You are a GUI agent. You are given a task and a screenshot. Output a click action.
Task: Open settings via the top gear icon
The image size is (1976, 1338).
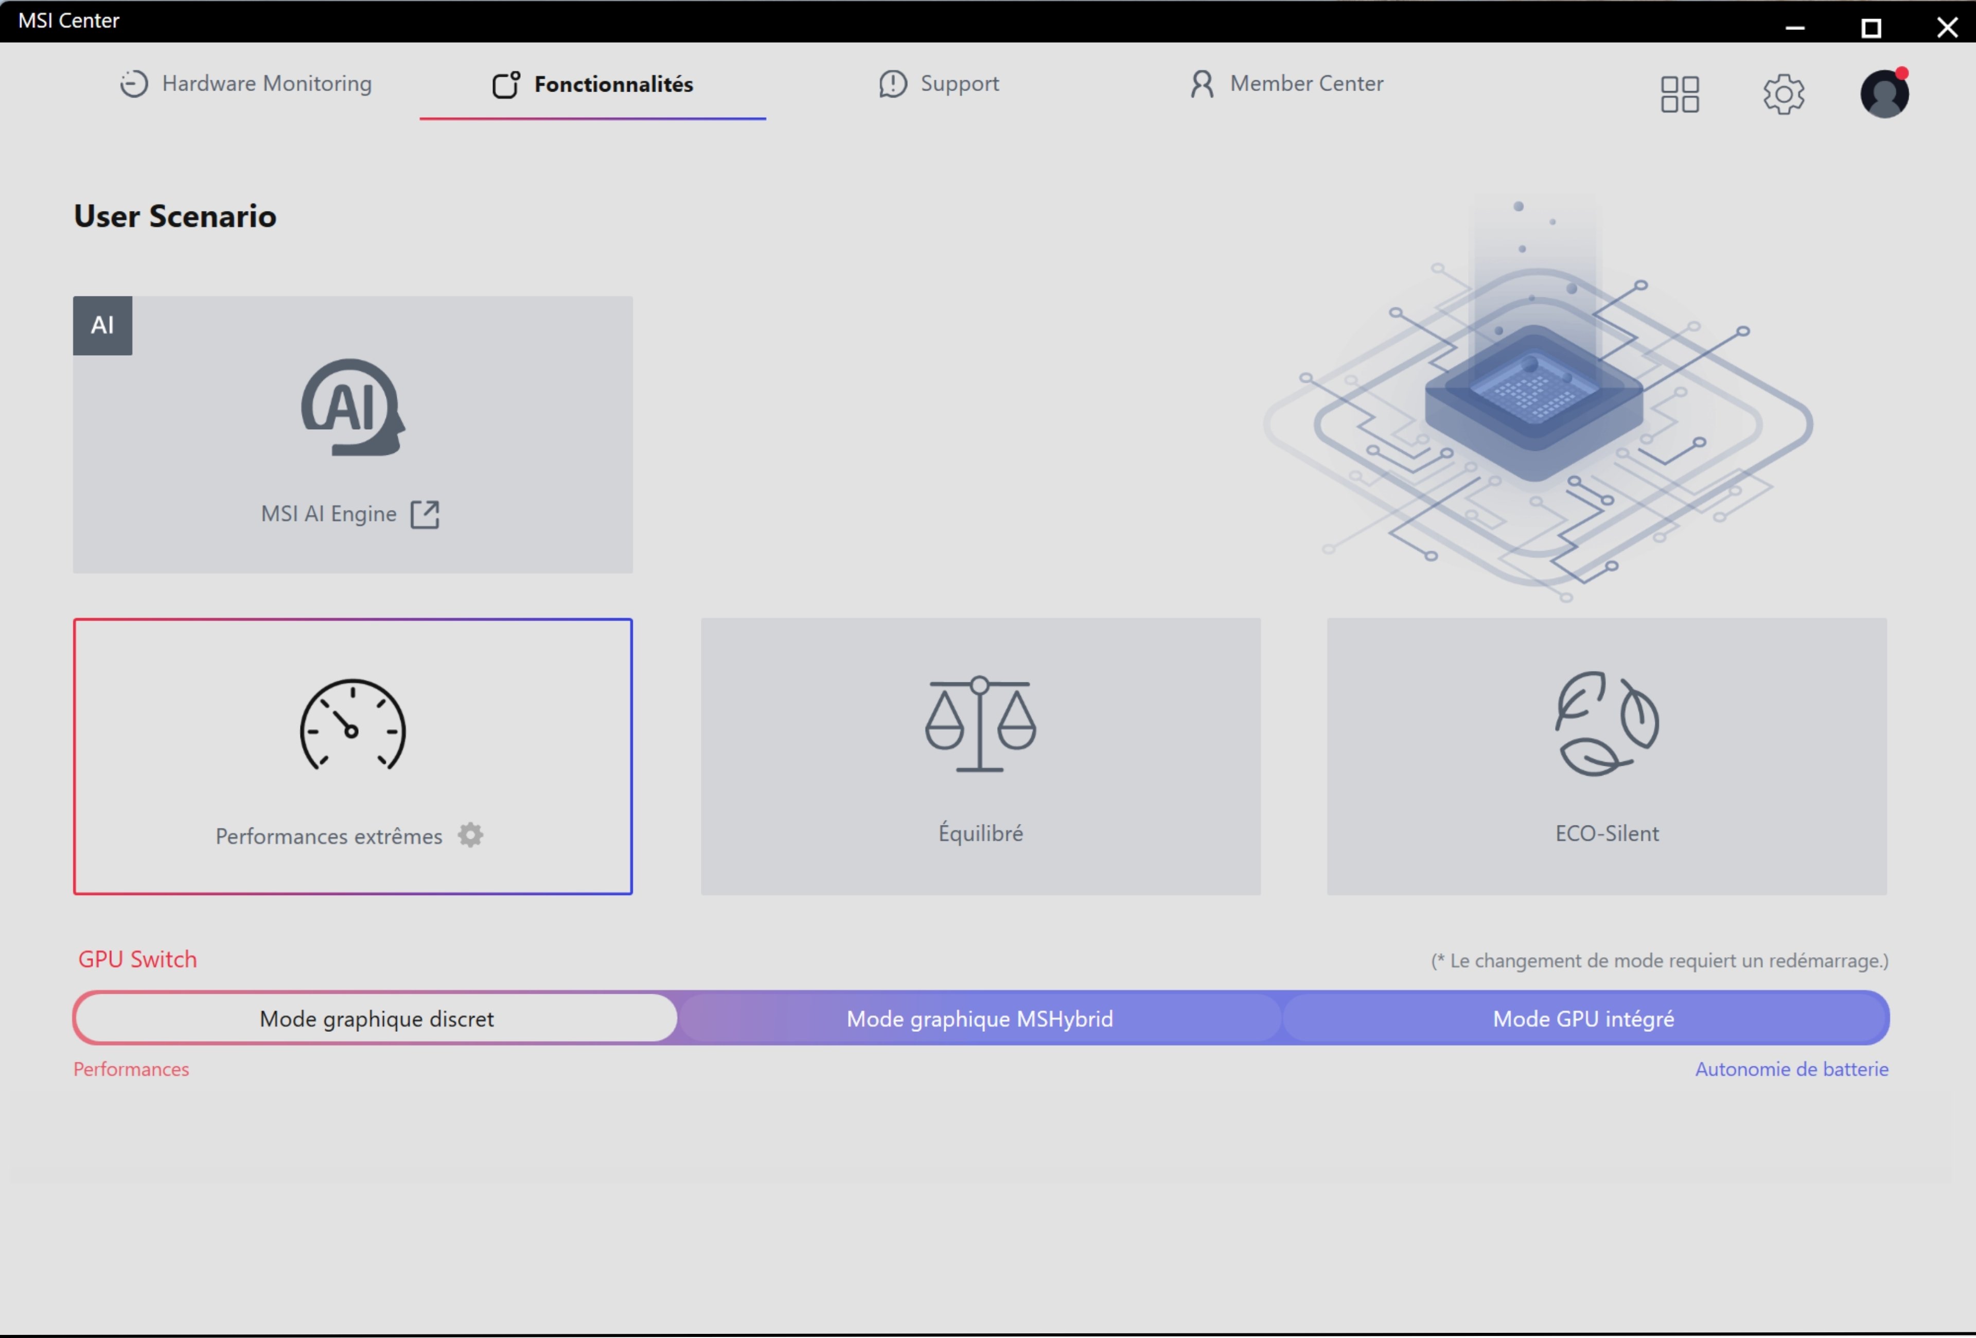(1783, 94)
